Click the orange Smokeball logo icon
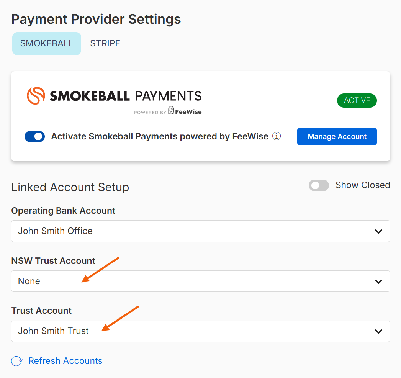The width and height of the screenshot is (401, 378). click(x=36, y=96)
